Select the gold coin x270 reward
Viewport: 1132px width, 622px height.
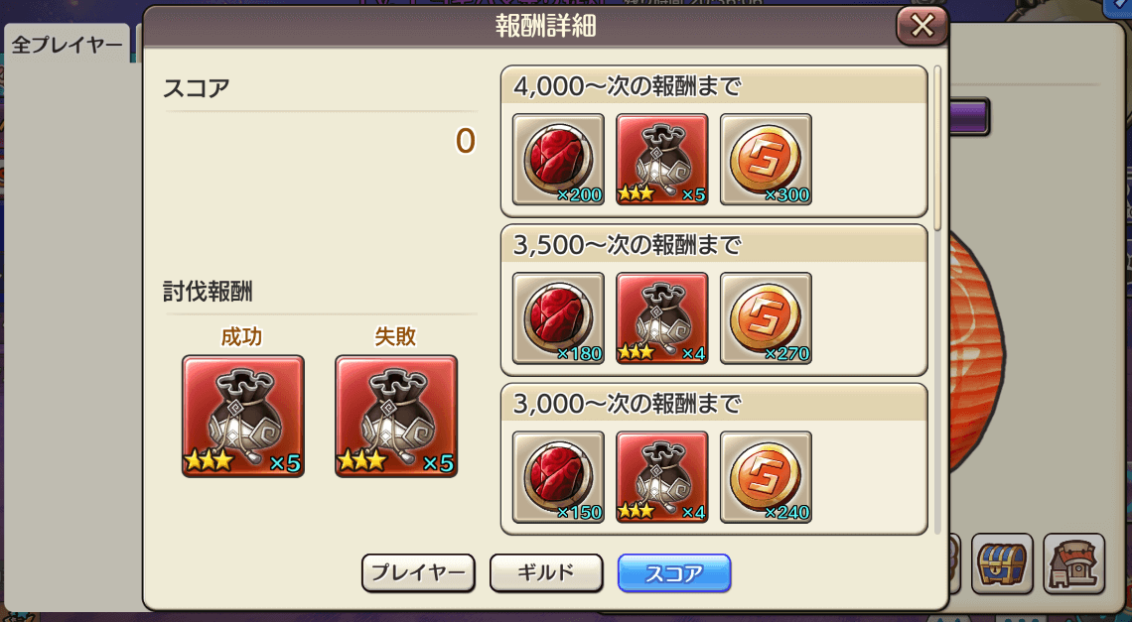[x=766, y=318]
